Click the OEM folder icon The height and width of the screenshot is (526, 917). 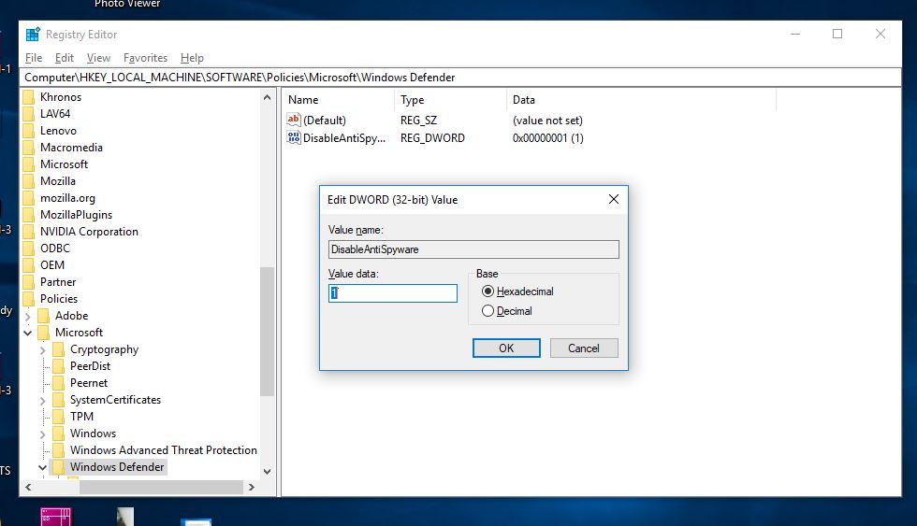[x=29, y=265]
